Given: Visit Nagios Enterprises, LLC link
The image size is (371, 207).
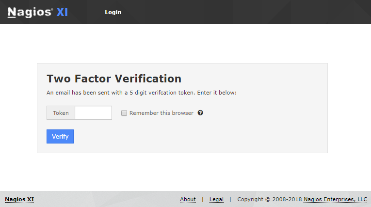Looking at the screenshot, I should 335,199.
